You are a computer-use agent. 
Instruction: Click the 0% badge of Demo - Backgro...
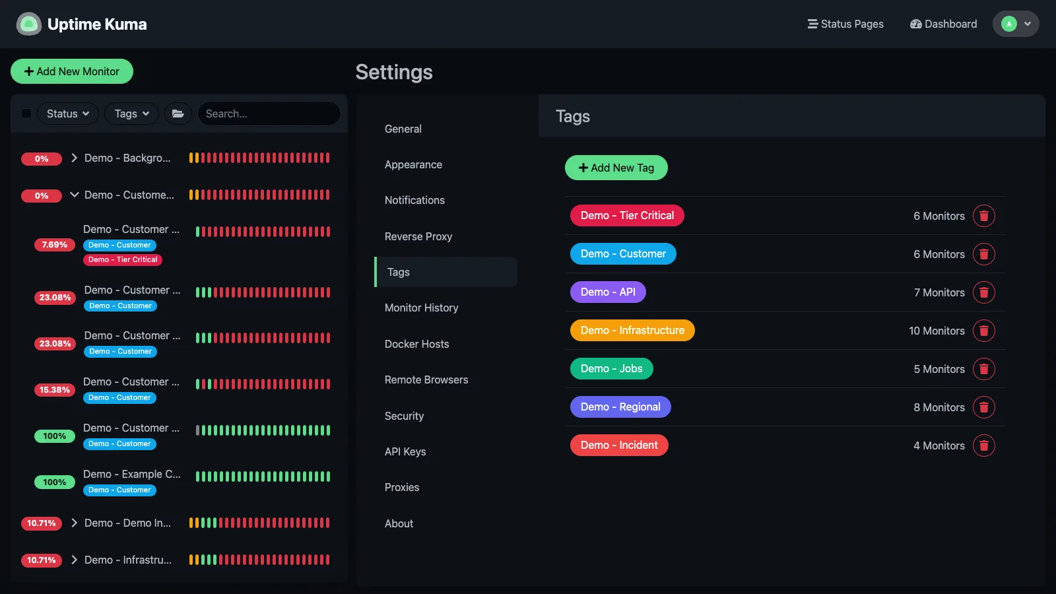(x=42, y=158)
